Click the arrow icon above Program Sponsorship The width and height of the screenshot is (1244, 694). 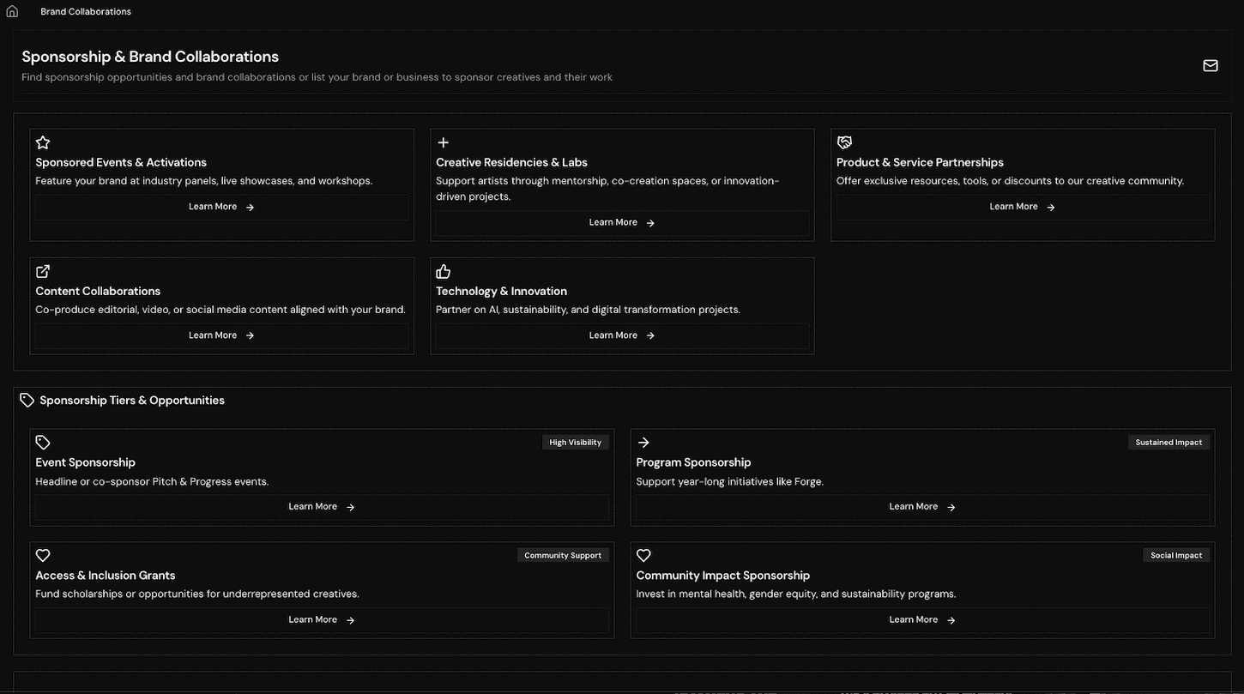tap(643, 443)
